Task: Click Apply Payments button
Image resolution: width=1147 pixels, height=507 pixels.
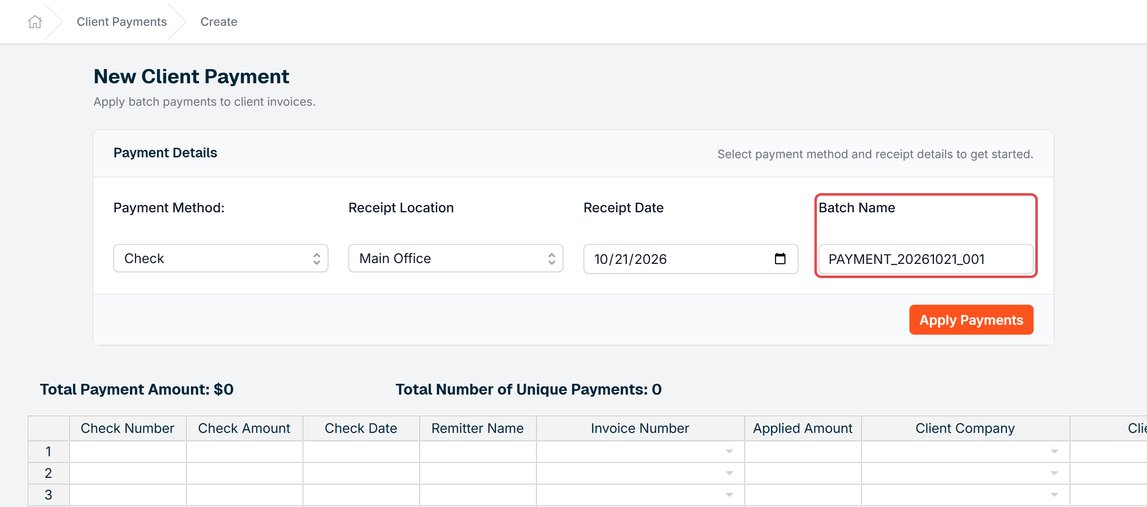Action: 971,320
